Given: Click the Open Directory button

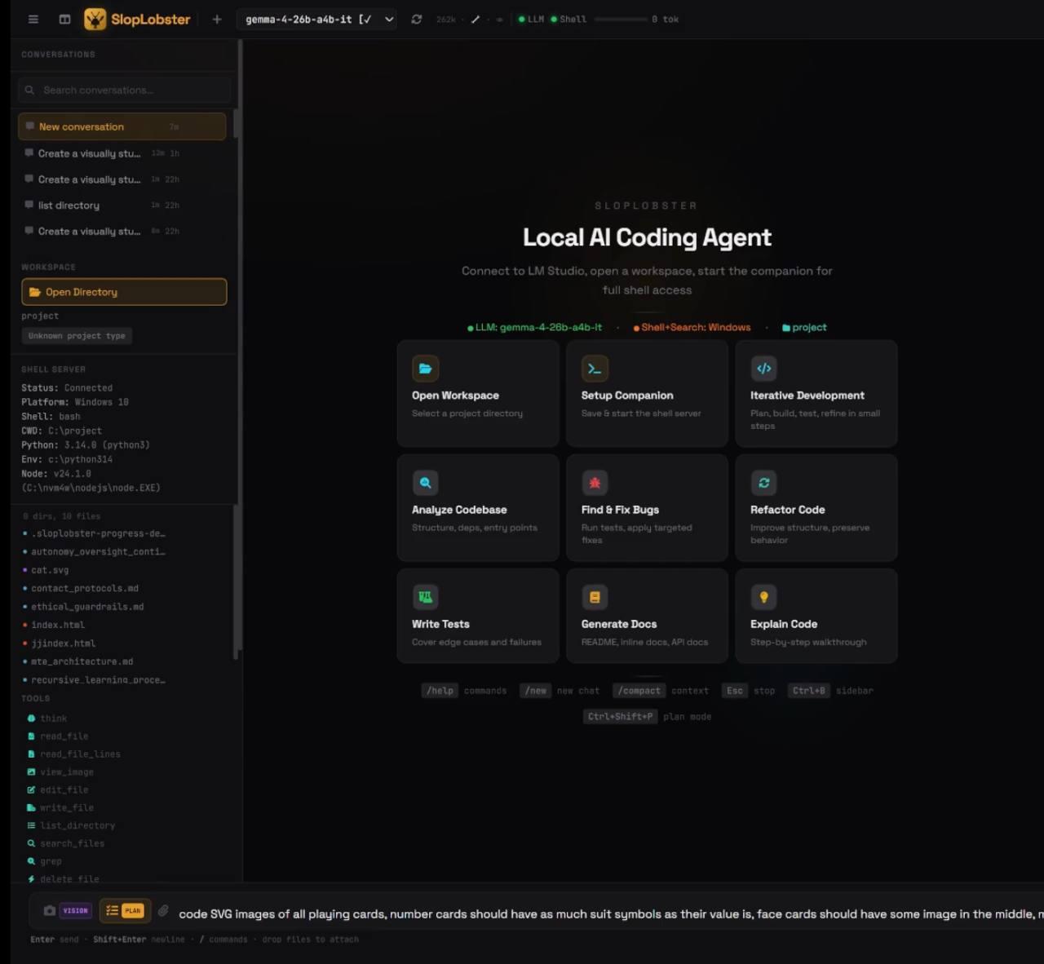Looking at the screenshot, I should (x=124, y=292).
